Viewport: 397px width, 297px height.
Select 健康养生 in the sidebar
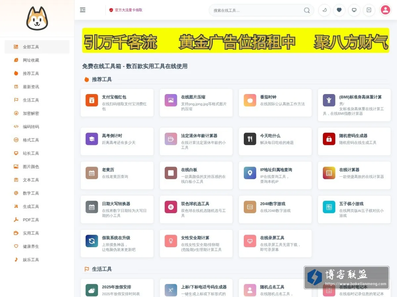(x=37, y=247)
